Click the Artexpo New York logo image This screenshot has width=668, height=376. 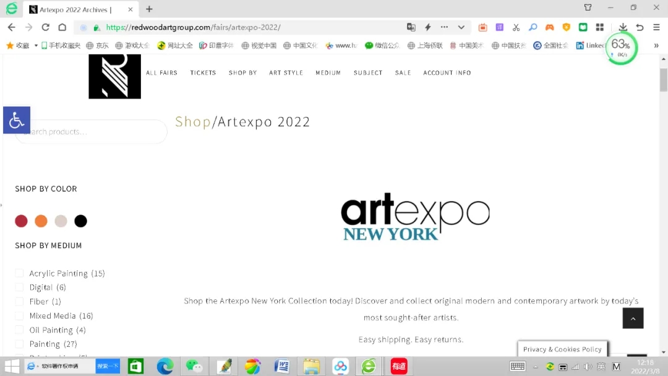[x=416, y=217]
